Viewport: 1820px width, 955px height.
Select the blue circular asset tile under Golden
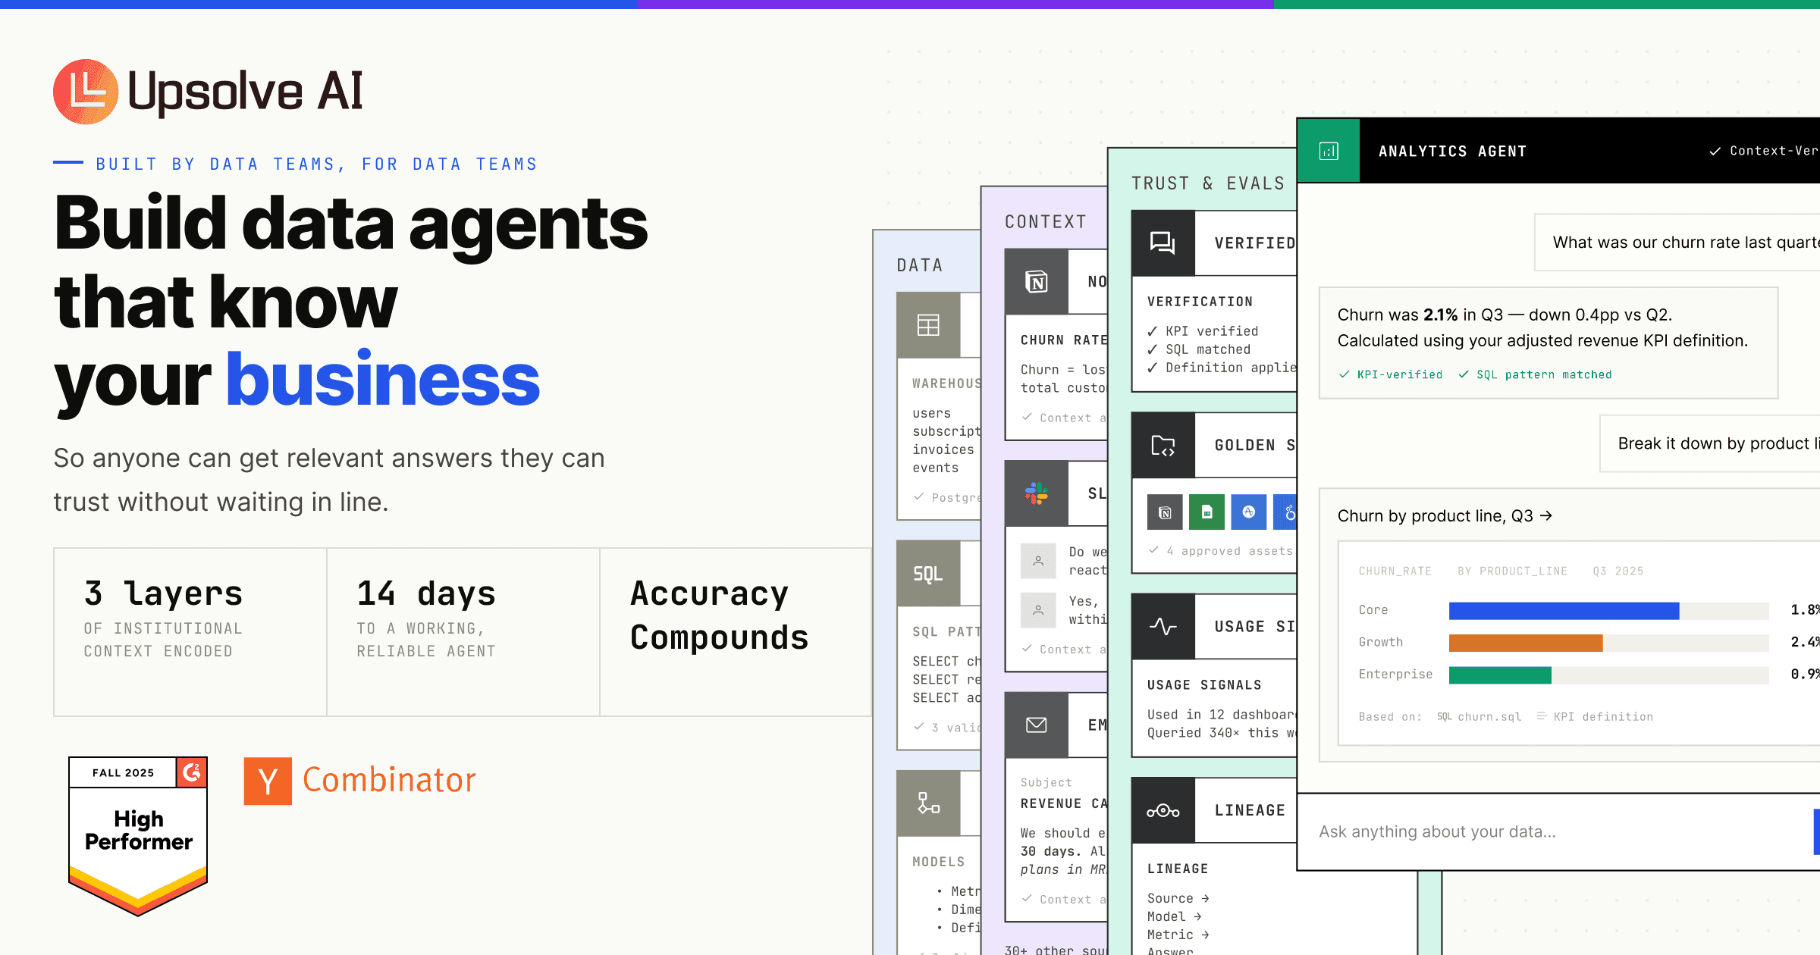tap(1249, 512)
